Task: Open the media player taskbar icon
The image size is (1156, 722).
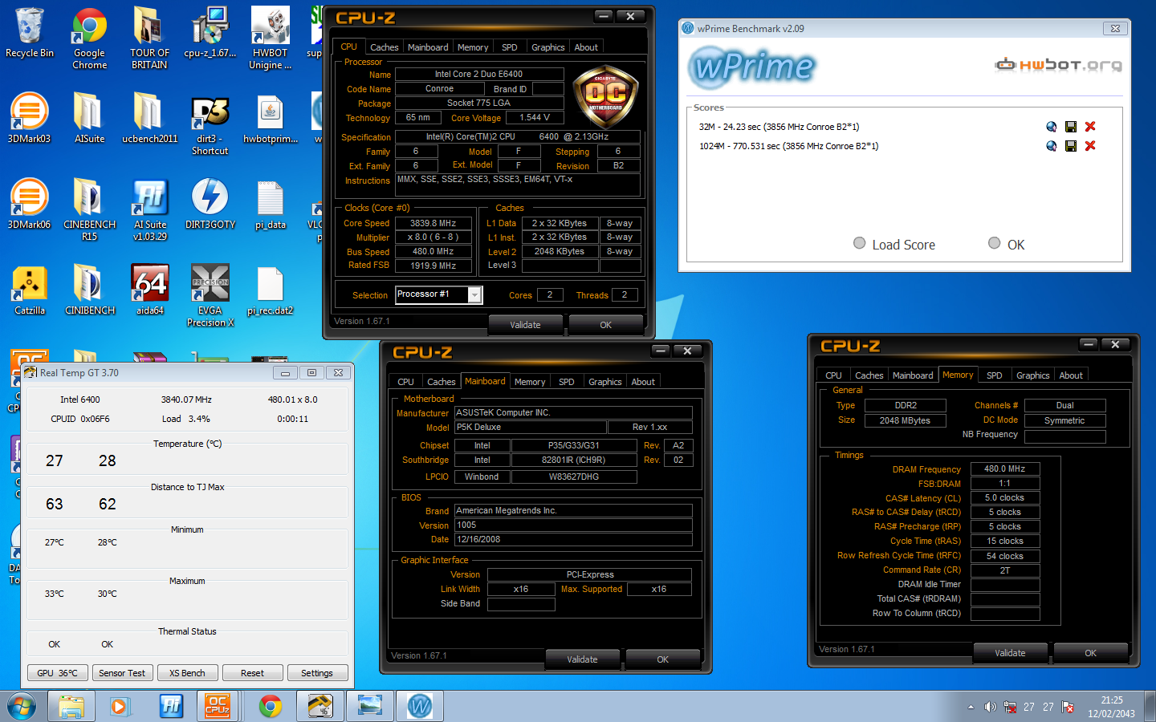Action: (x=120, y=706)
